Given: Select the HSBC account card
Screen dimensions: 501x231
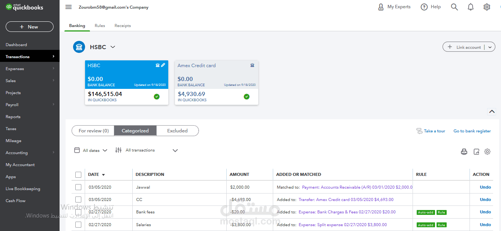Looking at the screenshot, I should coord(127,82).
